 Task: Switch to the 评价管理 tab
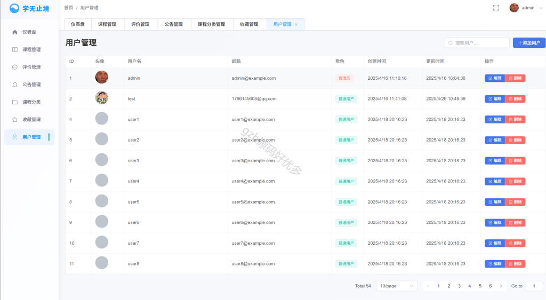click(x=140, y=24)
